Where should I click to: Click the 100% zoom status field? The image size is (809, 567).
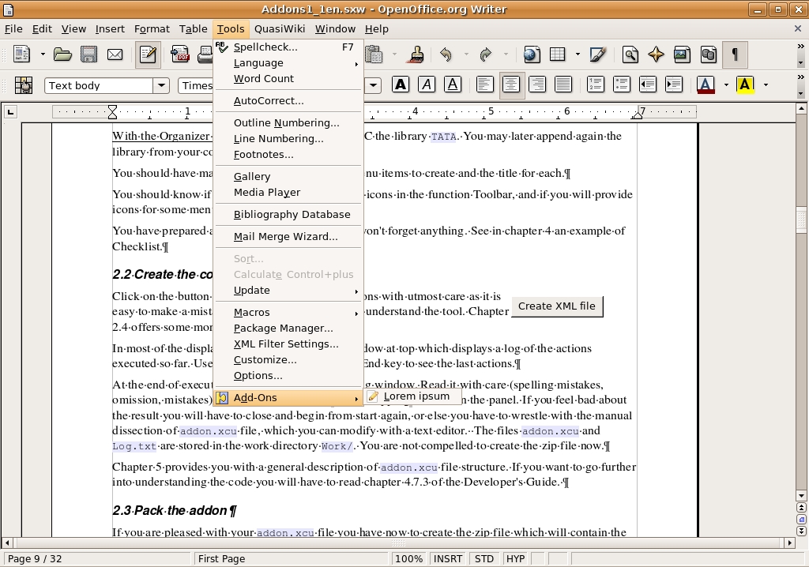tap(408, 558)
